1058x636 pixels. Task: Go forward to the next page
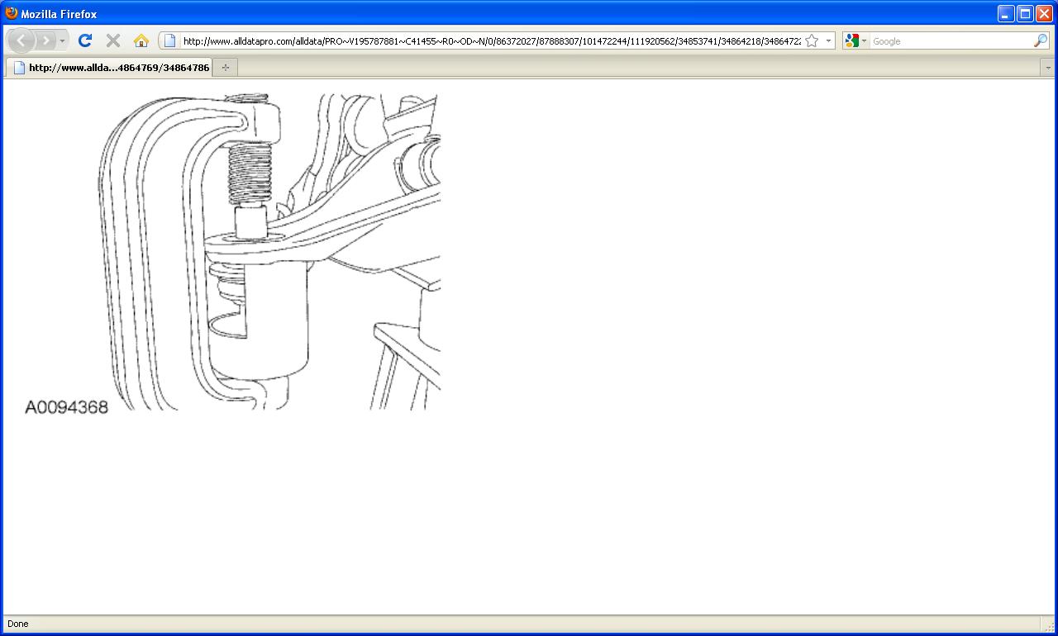[x=45, y=40]
